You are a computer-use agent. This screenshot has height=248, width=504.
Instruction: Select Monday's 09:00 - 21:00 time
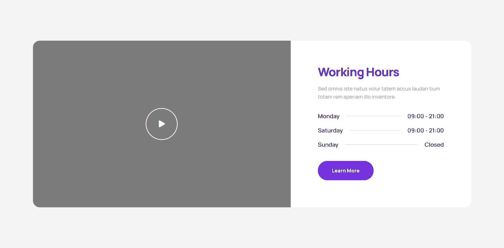pos(425,116)
